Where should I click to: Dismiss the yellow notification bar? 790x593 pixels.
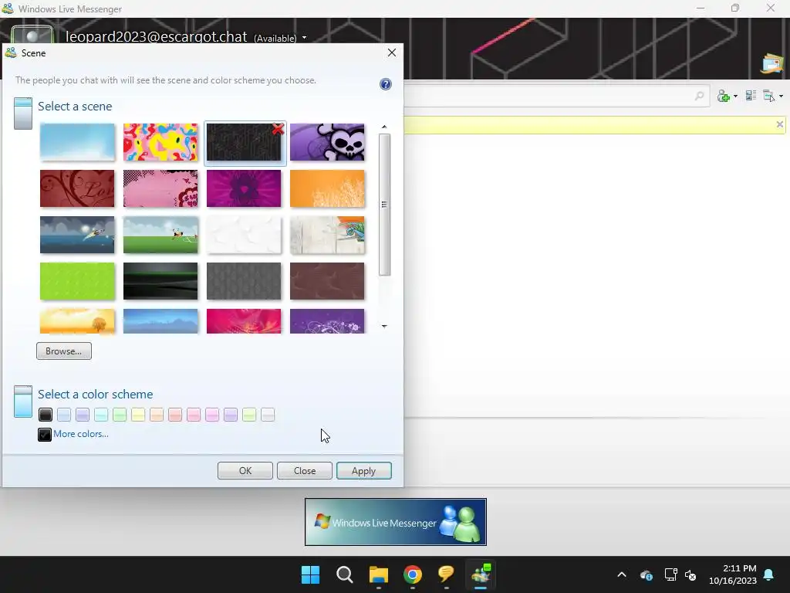tap(779, 124)
